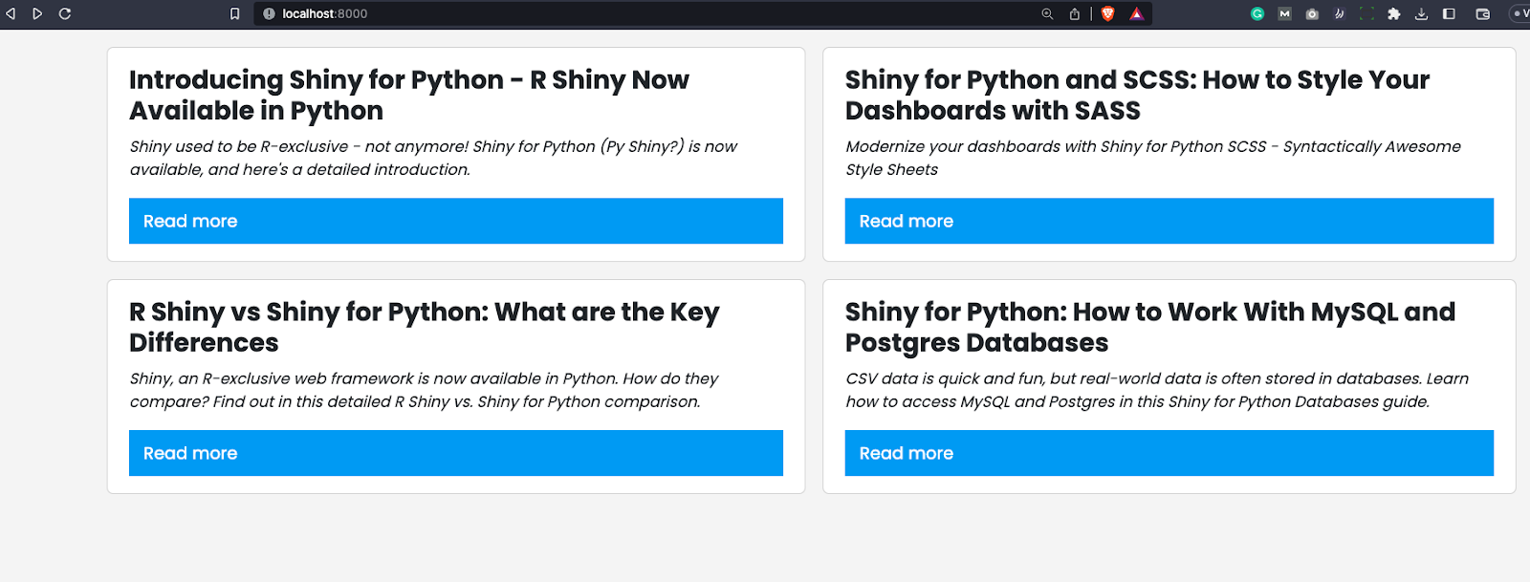The height and width of the screenshot is (582, 1530).
Task: Click description 'CSV data is quick and fun'
Action: [1157, 390]
